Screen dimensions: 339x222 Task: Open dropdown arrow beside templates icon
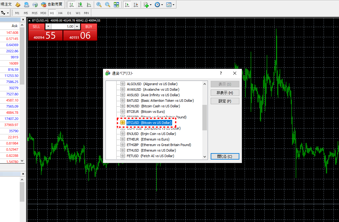pyautogui.click(x=173, y=5)
